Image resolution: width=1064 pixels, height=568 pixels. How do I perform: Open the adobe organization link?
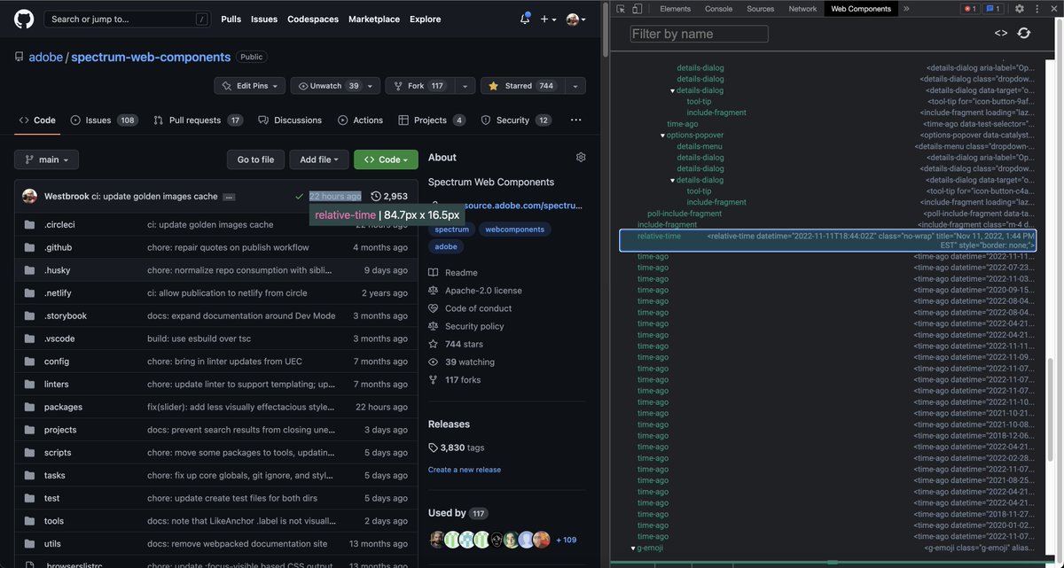pyautogui.click(x=45, y=57)
